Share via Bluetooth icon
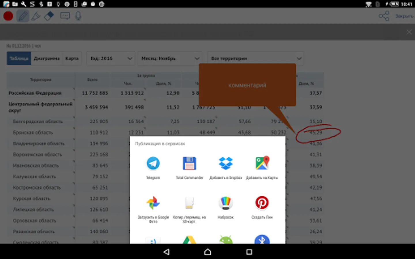Screen dimensions: 415x259 262,240
